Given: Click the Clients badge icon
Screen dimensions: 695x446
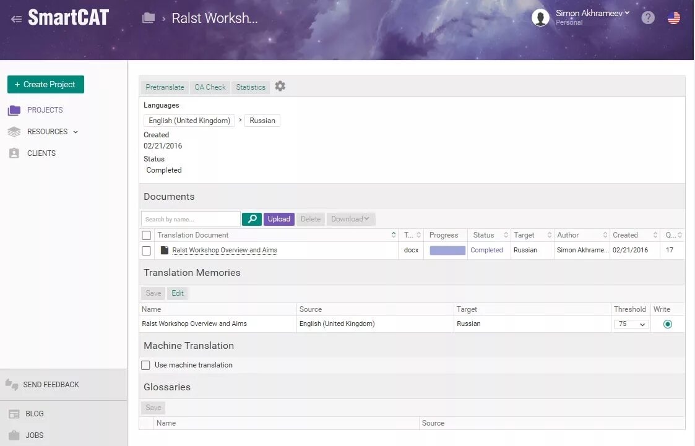Looking at the screenshot, I should click(x=14, y=153).
